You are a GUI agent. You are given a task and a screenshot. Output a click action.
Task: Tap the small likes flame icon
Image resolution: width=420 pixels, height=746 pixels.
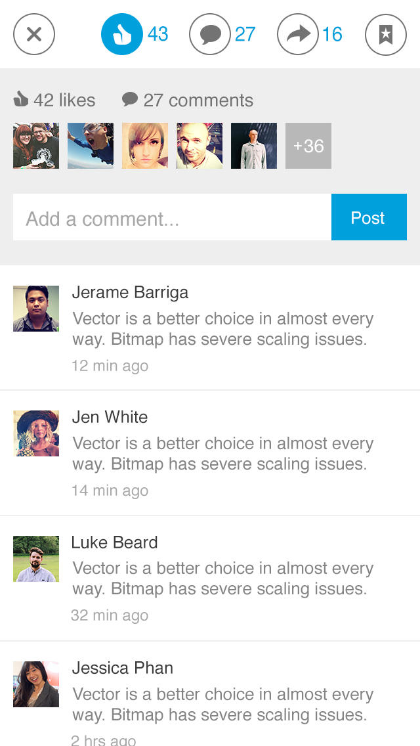pyautogui.click(x=22, y=99)
